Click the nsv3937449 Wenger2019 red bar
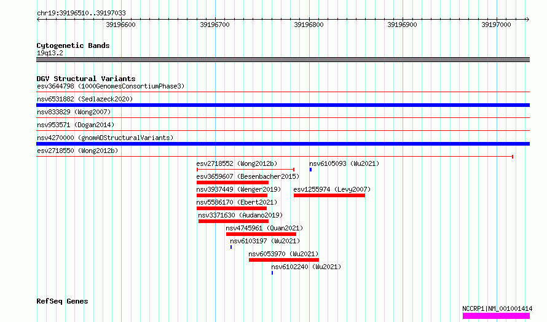 (232, 195)
